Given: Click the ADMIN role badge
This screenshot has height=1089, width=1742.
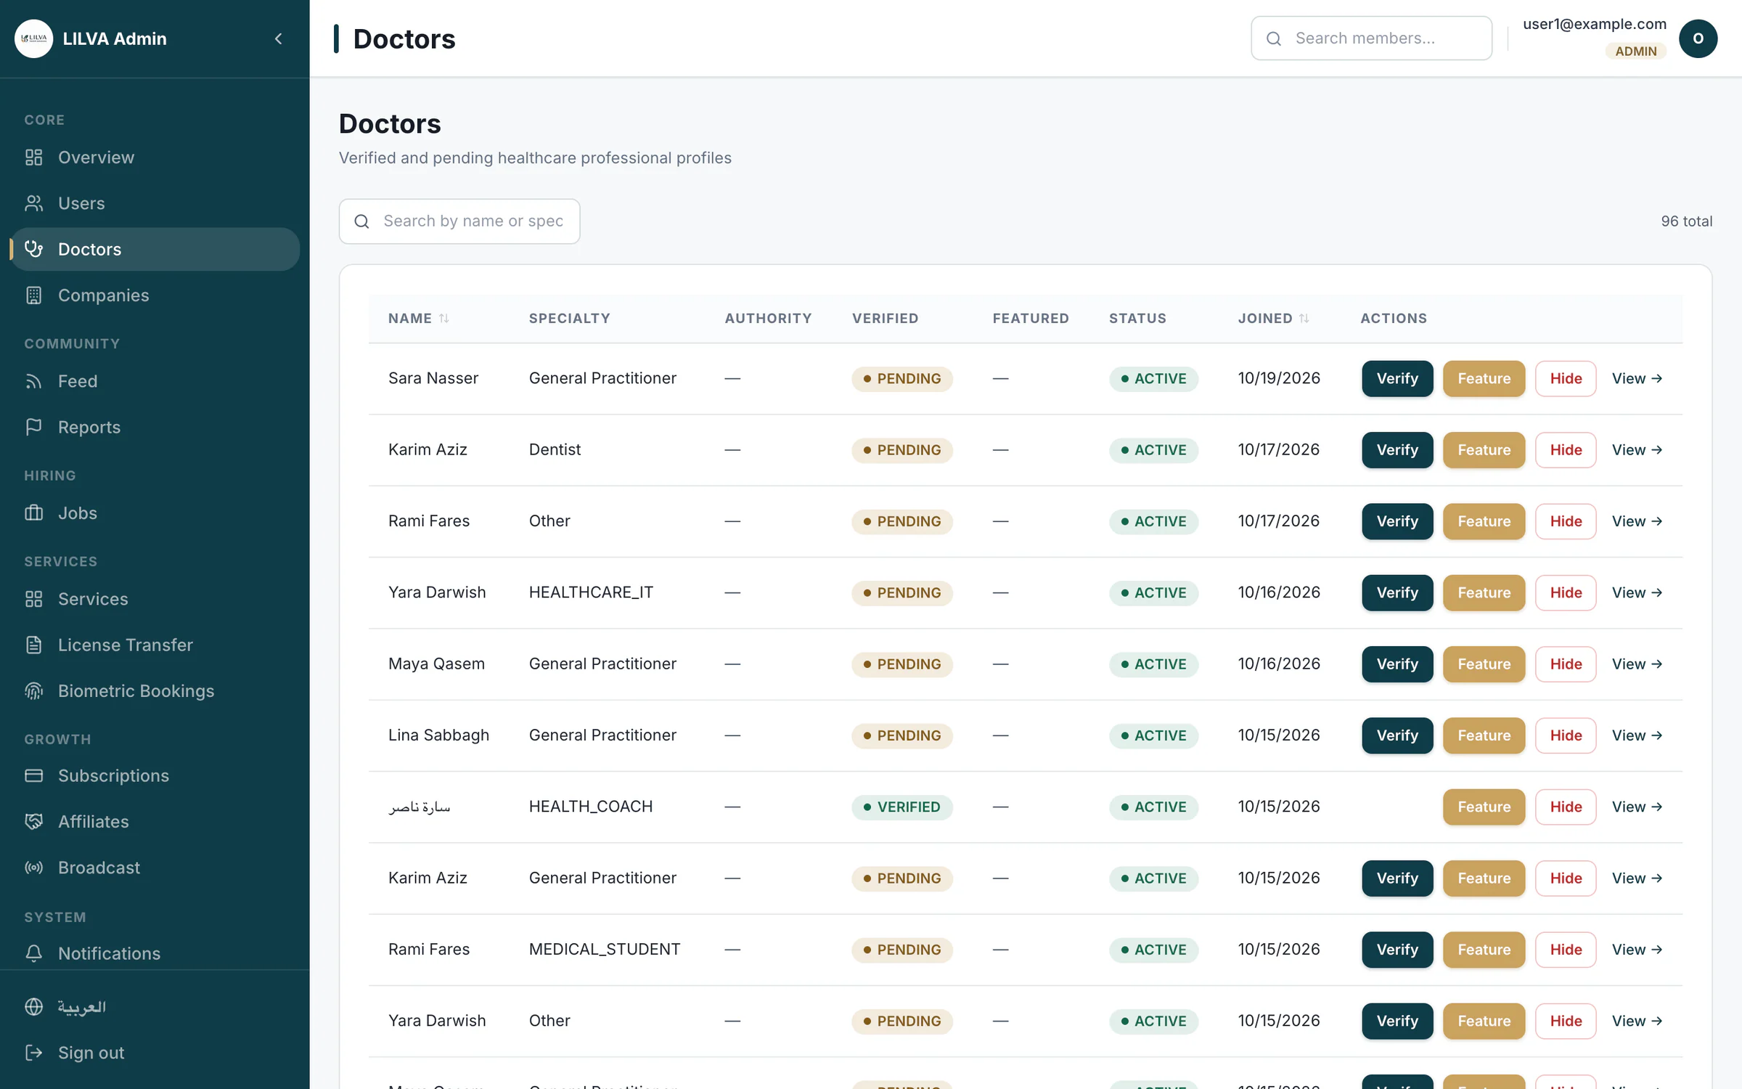Looking at the screenshot, I should (1635, 51).
